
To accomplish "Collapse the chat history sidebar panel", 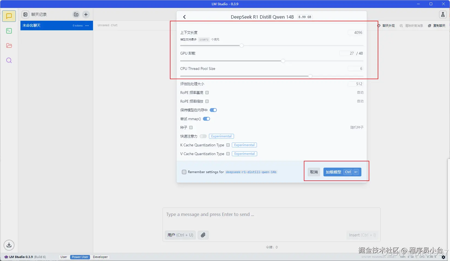I will point(25,14).
